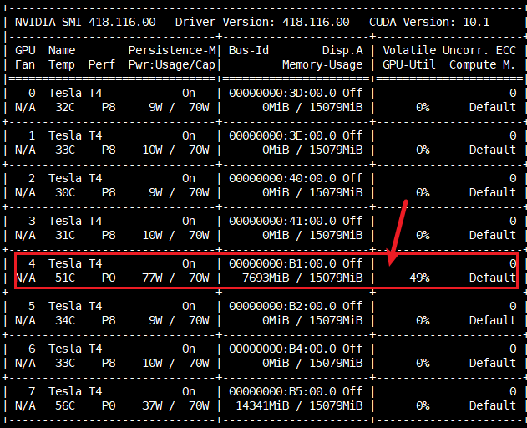Click the Memory-Usage column header
The image size is (527, 428).
322,64
